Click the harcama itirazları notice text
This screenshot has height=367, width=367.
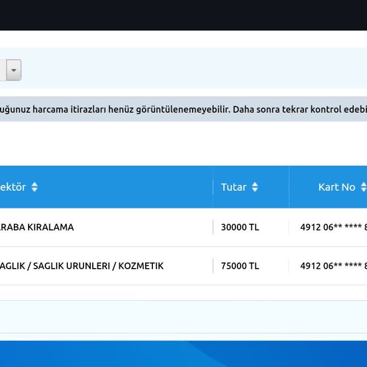(183, 109)
